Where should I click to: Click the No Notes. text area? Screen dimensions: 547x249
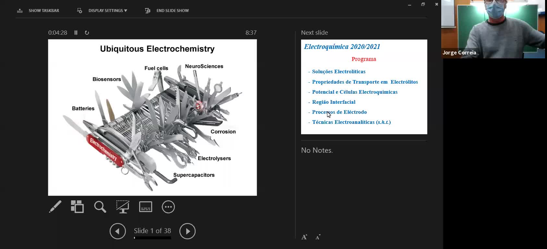click(317, 150)
